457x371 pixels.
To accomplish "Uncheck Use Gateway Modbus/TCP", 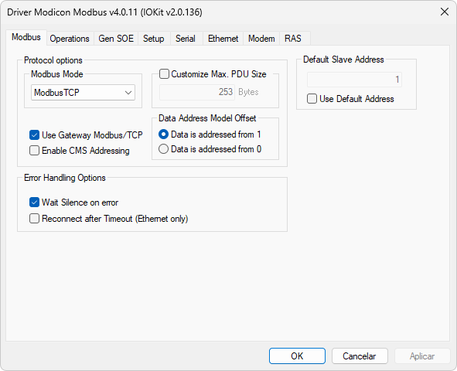I will (x=34, y=135).
